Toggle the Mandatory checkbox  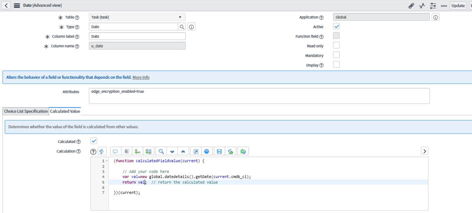pos(336,55)
